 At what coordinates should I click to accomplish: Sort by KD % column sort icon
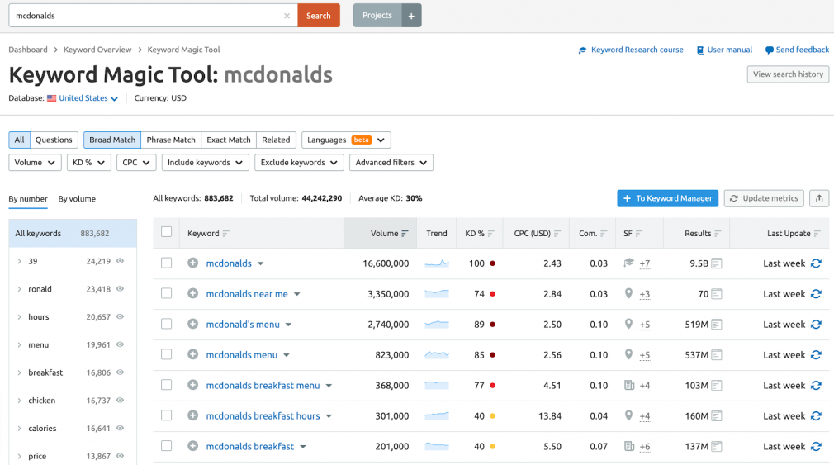(491, 234)
